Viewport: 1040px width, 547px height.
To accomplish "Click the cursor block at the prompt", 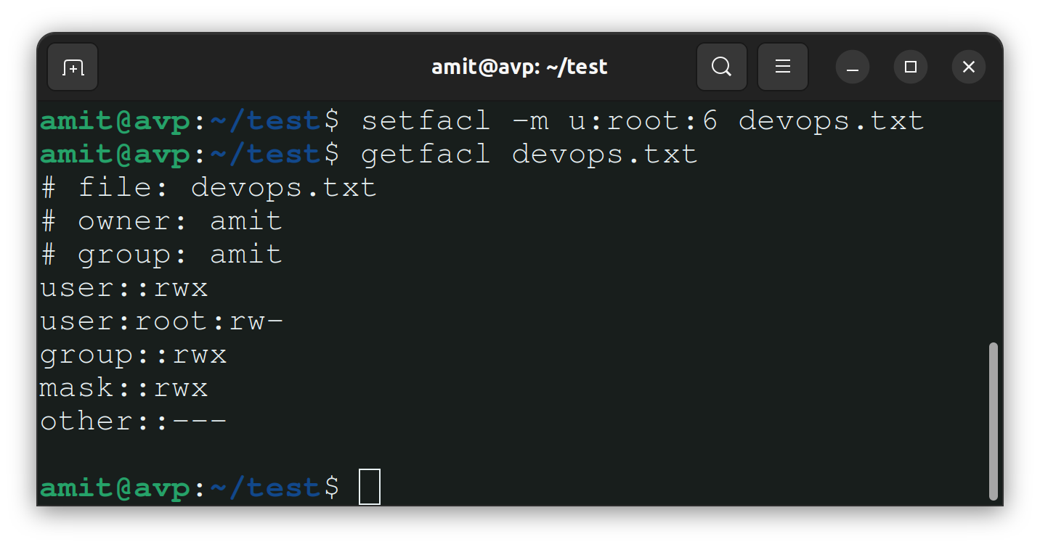I will click(x=370, y=487).
